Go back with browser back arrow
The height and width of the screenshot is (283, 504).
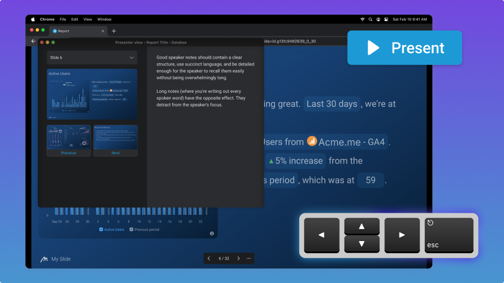point(33,41)
